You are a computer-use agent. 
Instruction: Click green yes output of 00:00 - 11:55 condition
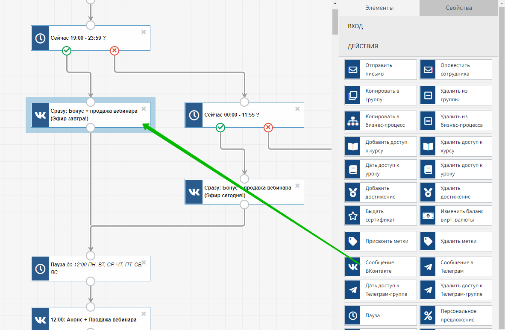220,128
